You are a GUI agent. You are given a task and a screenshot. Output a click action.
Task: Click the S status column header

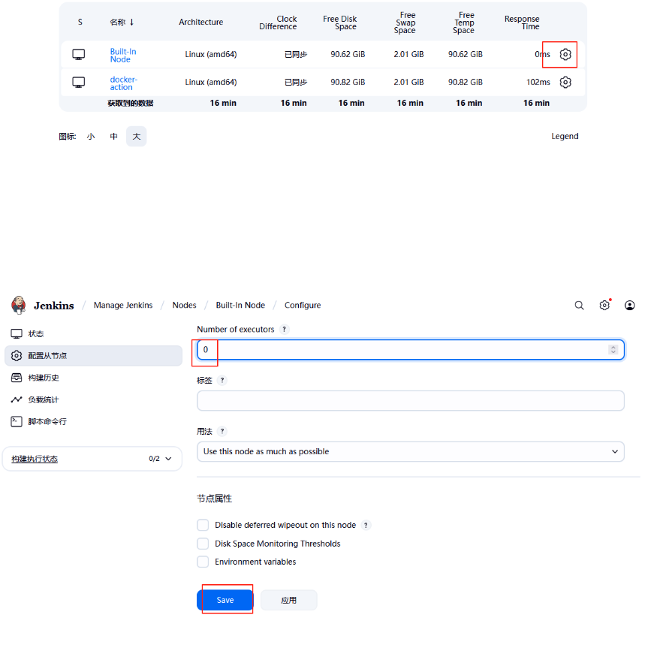(80, 22)
